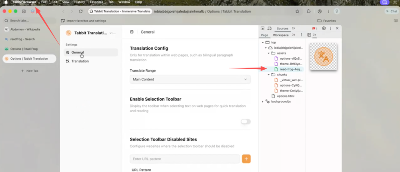This screenshot has height=172, width=400.
Task: Enable the Selection Toolbar switch
Action: (x=246, y=121)
